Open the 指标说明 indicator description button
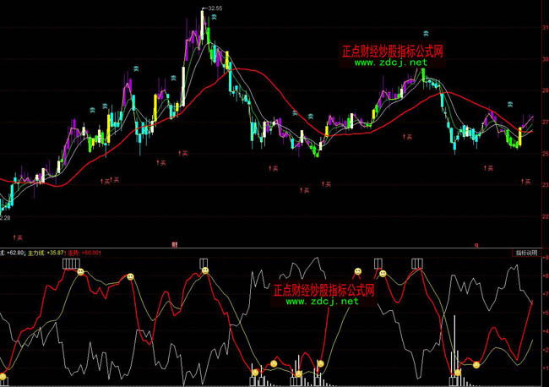 [525, 252]
